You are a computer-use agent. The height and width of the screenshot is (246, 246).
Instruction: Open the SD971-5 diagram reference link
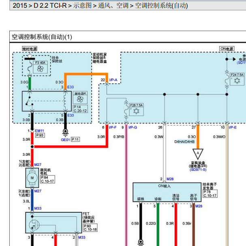(198, 170)
